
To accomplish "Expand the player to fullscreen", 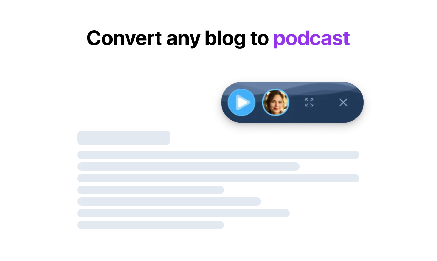I will click(309, 102).
